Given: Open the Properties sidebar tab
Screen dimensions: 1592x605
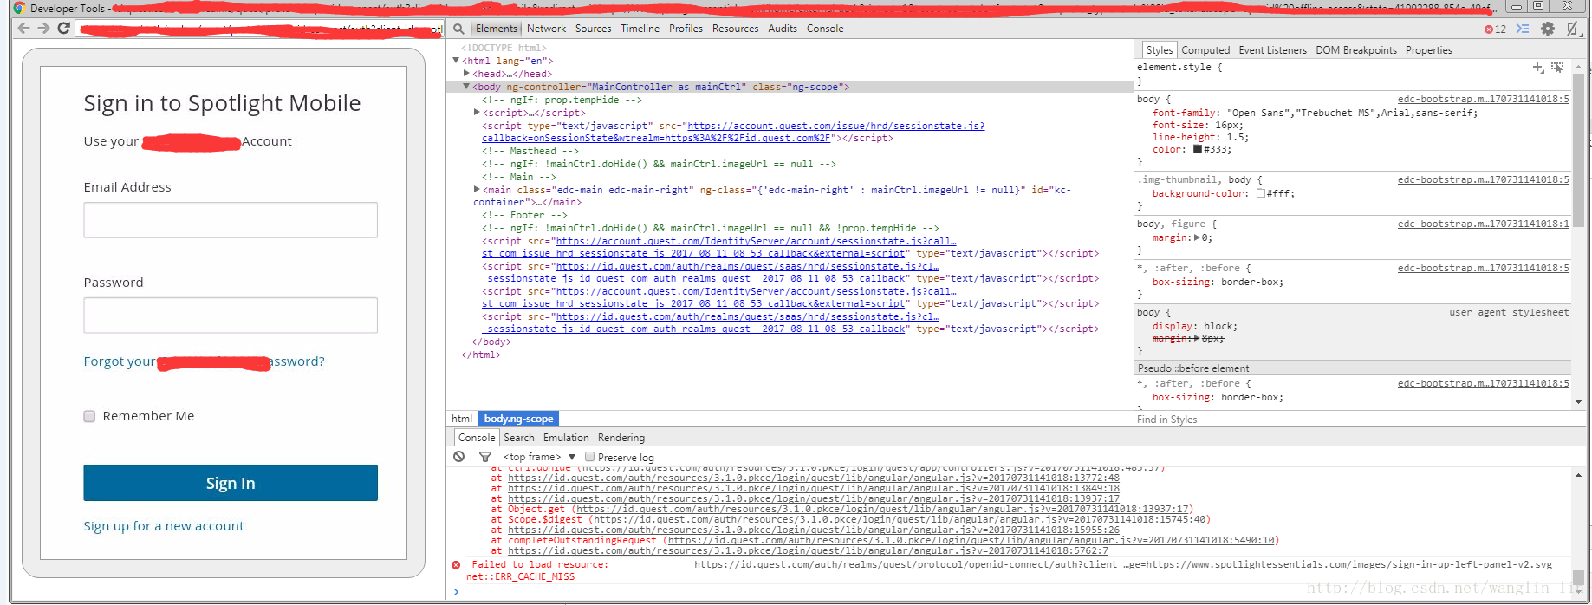Looking at the screenshot, I should point(1429,50).
